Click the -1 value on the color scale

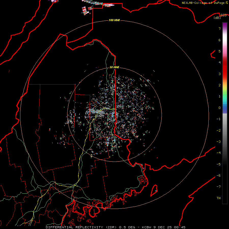coord(219,119)
